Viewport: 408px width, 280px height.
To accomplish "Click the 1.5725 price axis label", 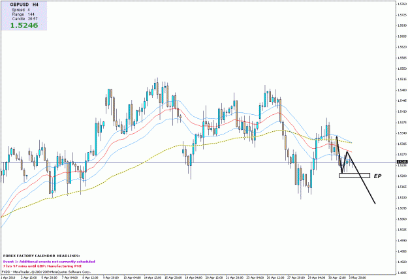I will coord(402,15).
